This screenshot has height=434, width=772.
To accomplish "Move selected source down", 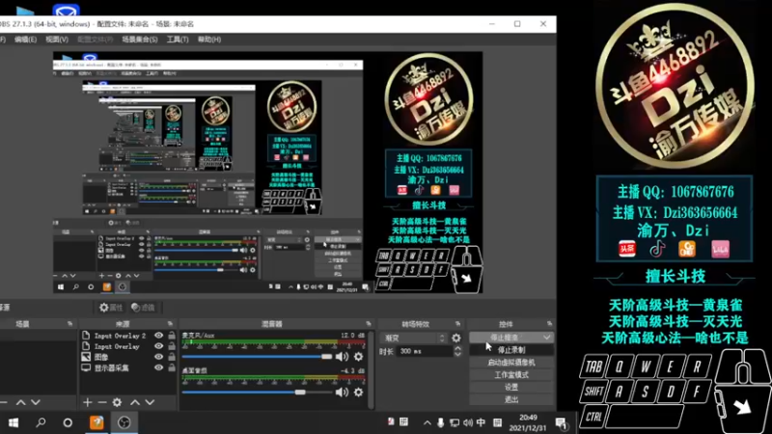I will 150,402.
